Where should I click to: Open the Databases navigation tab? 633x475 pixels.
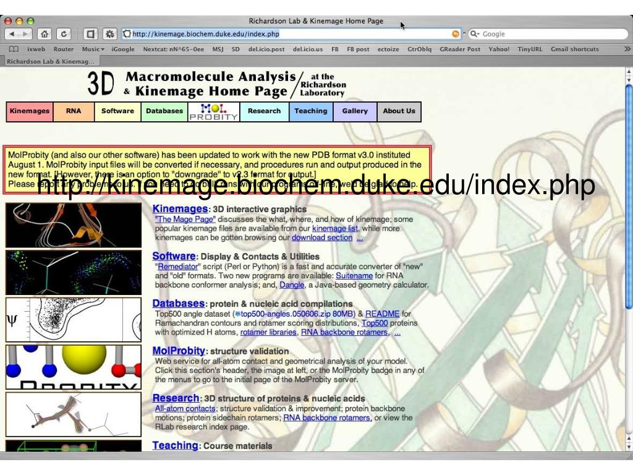point(164,111)
